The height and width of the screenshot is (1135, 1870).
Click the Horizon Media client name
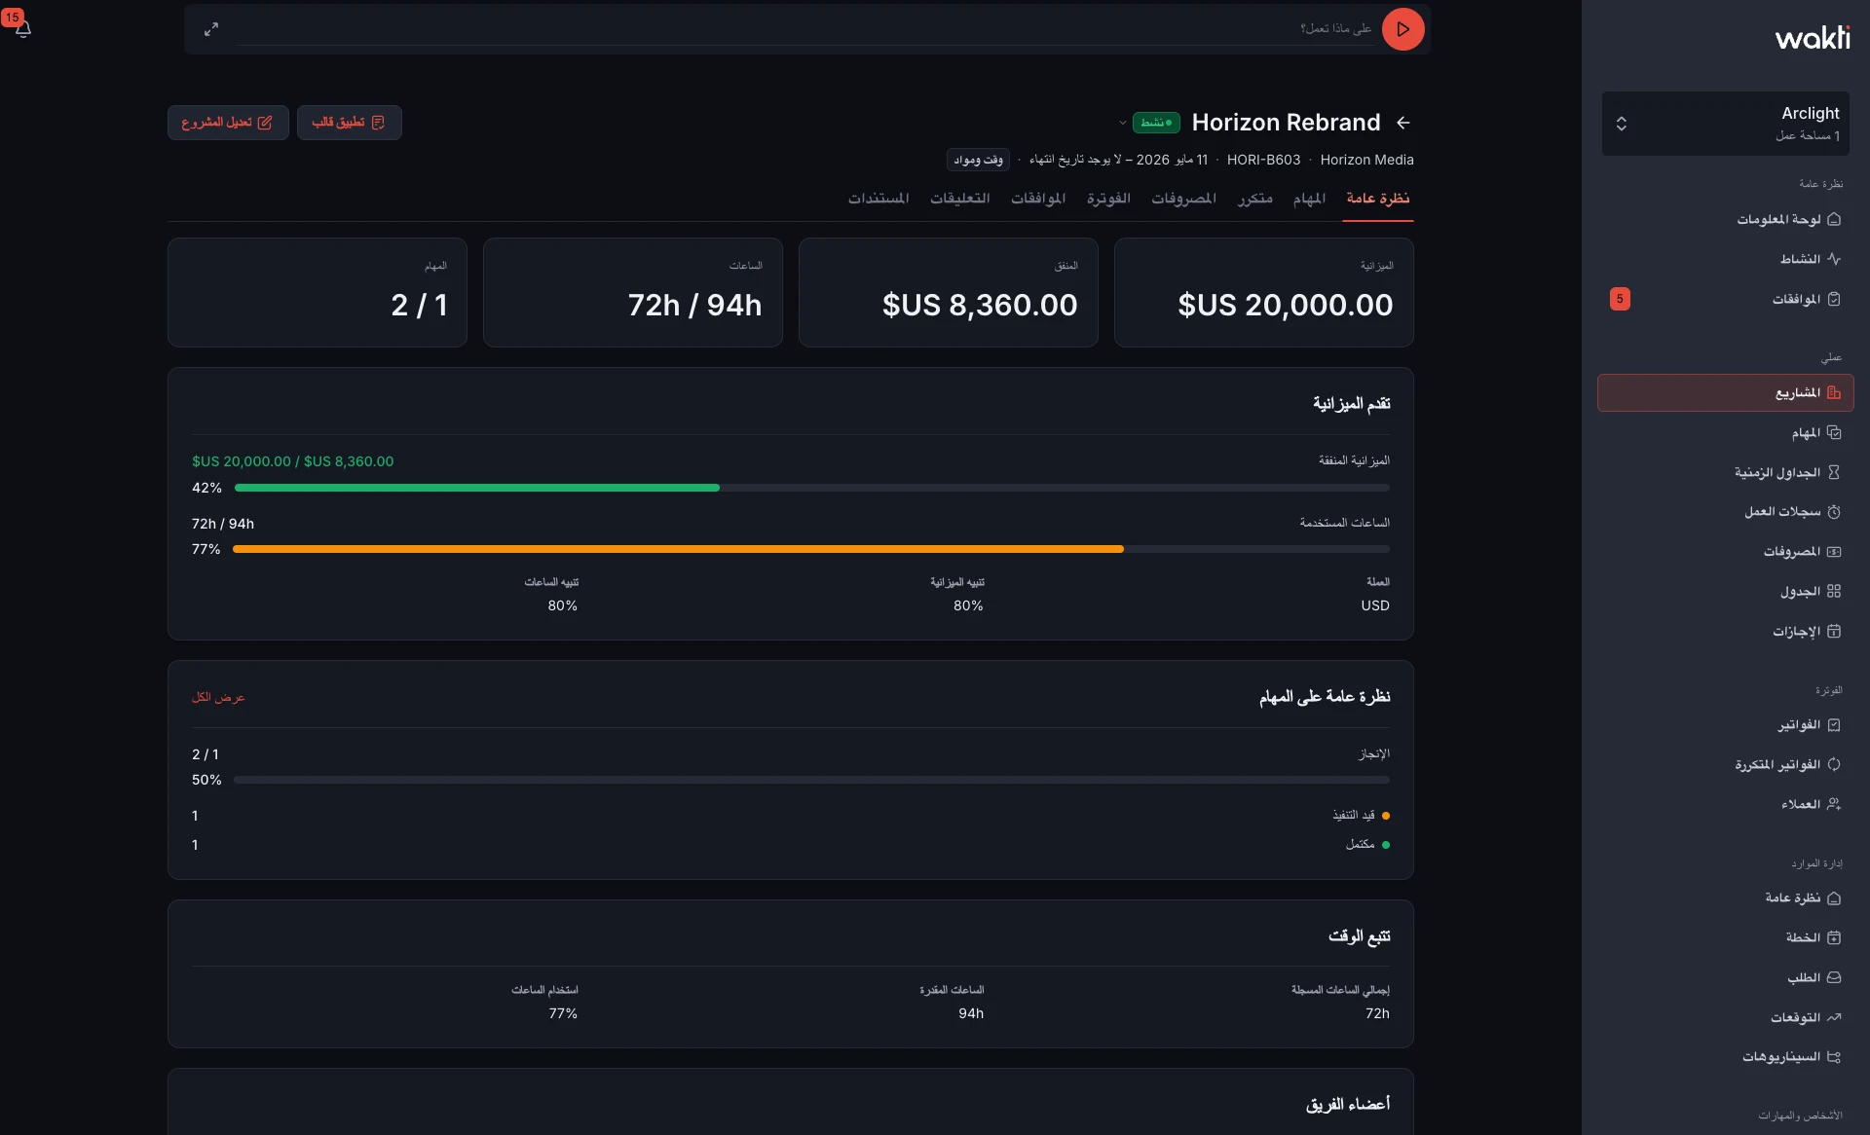tap(1366, 160)
